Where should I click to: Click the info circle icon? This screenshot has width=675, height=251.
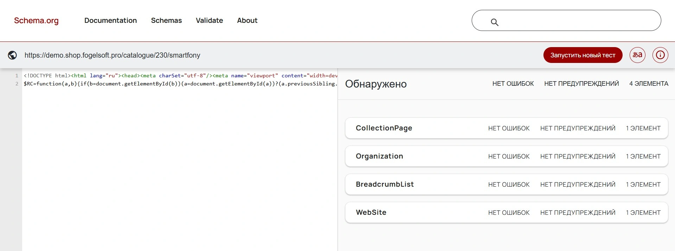pyautogui.click(x=660, y=55)
